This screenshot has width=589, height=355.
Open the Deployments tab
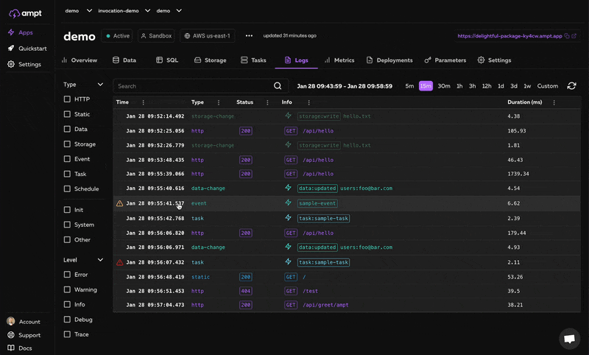(389, 60)
